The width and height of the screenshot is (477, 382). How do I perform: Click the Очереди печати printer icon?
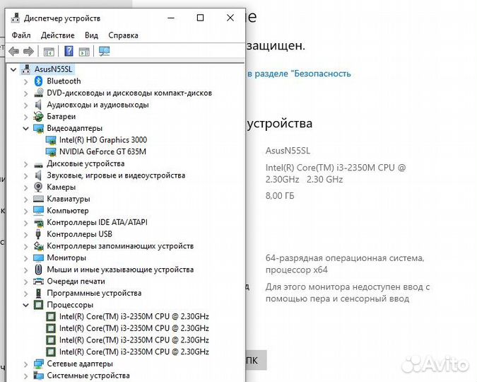click(x=38, y=281)
